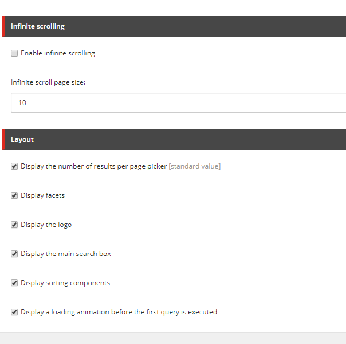346x344 pixels.
Task: Uncheck the Display sorting components checkbox
Action: [x=14, y=283]
